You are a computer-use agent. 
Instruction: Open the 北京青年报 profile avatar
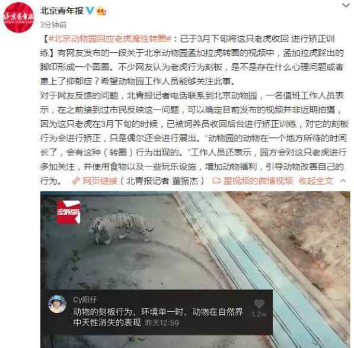(19, 18)
